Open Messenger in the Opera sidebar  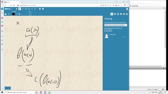click(x=2, y=18)
